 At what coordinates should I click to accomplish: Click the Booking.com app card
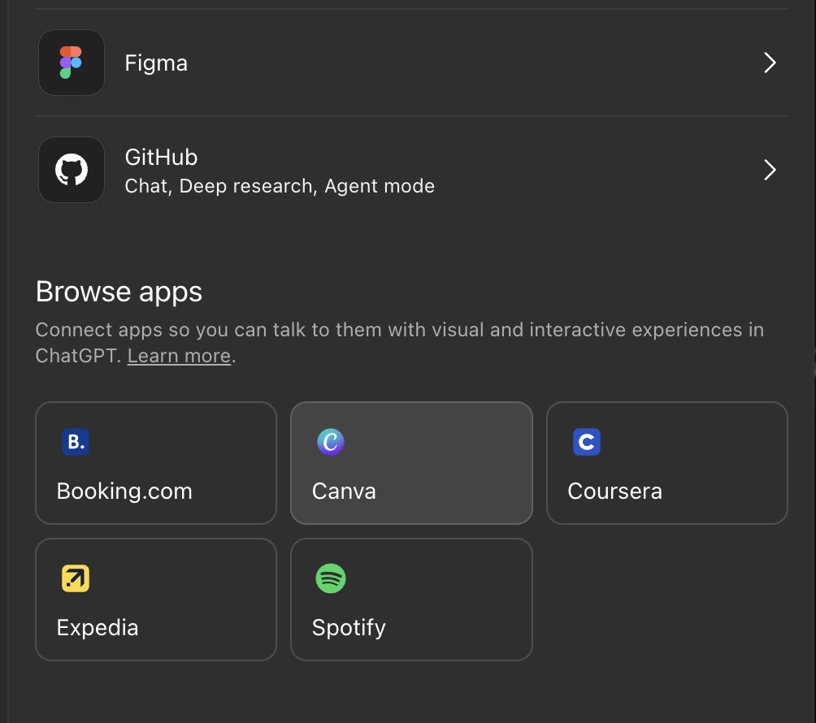[155, 463]
